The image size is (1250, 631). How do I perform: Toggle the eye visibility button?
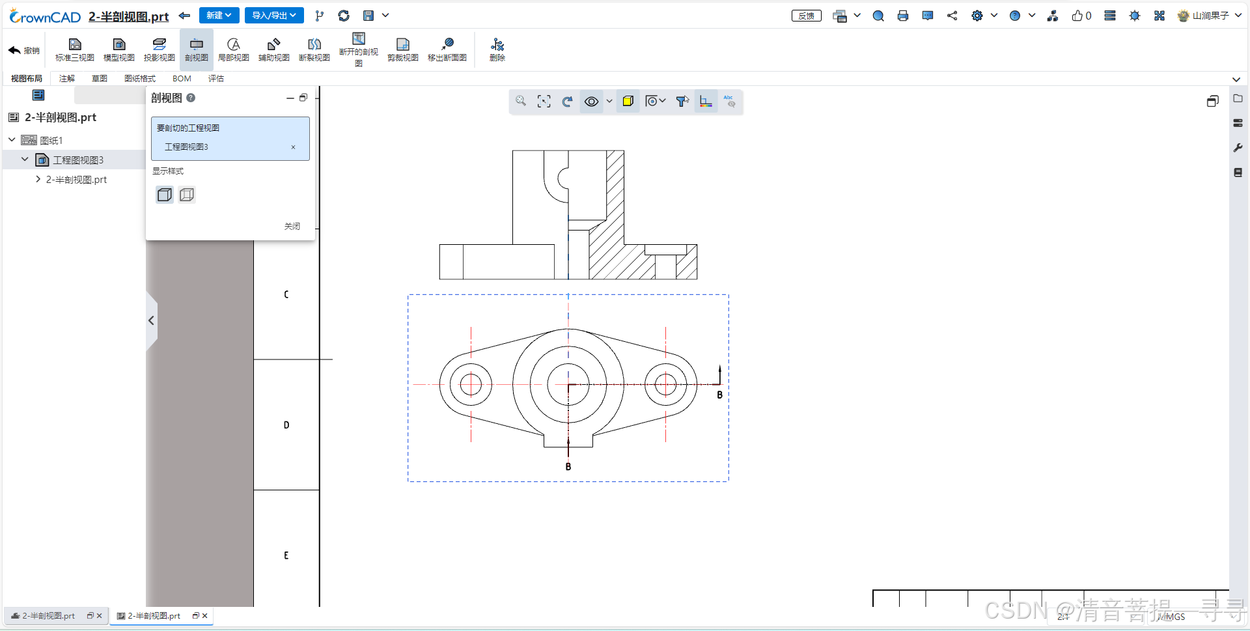591,102
